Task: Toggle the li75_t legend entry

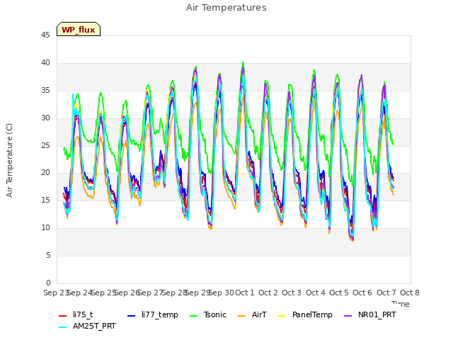Action: coord(76,314)
